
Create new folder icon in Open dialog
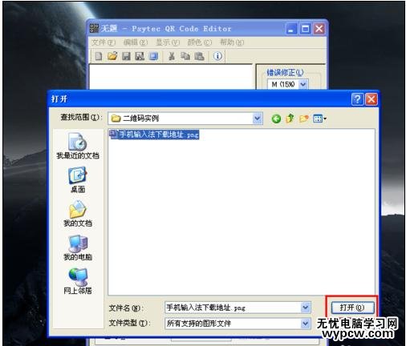click(303, 119)
